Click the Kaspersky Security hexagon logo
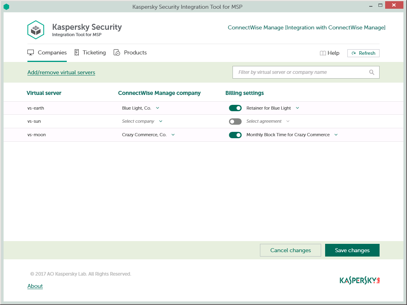 click(x=35, y=30)
